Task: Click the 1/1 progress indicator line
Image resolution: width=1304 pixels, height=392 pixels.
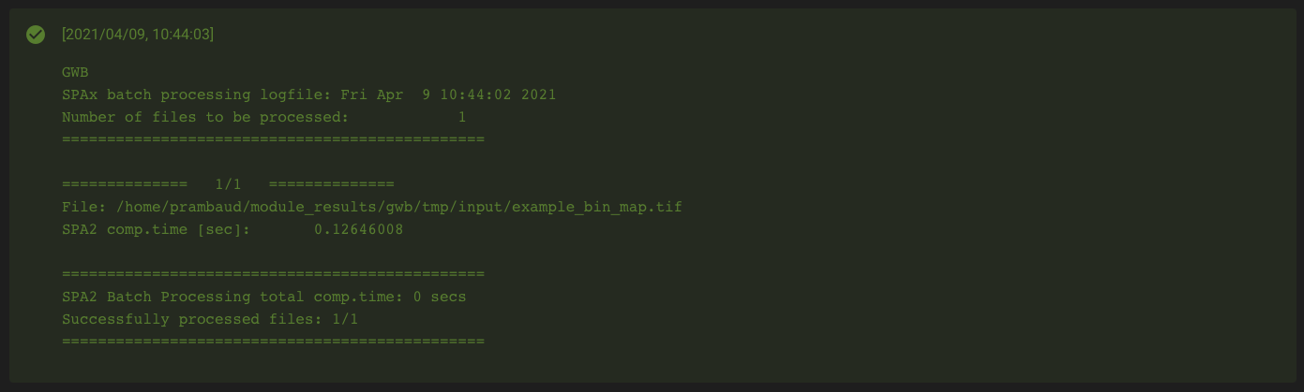Action: point(228,184)
